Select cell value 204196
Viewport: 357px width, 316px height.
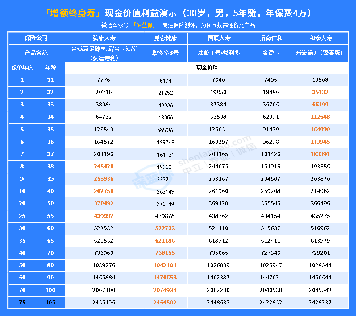(104, 154)
